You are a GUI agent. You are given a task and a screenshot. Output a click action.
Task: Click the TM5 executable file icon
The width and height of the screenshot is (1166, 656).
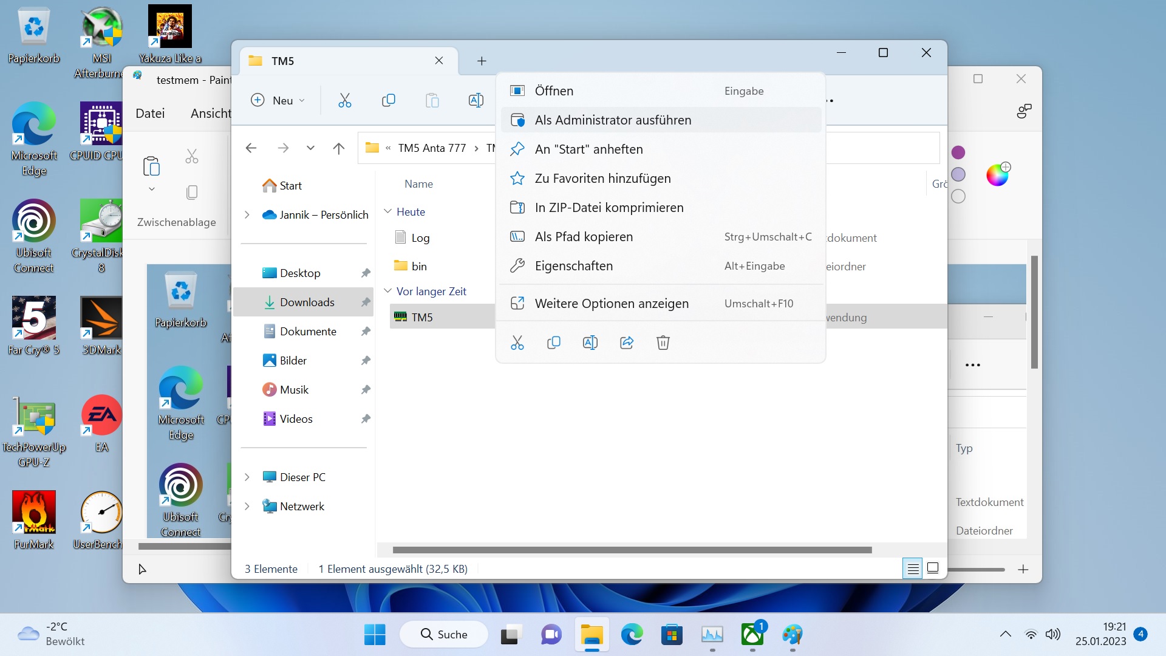pyautogui.click(x=400, y=316)
